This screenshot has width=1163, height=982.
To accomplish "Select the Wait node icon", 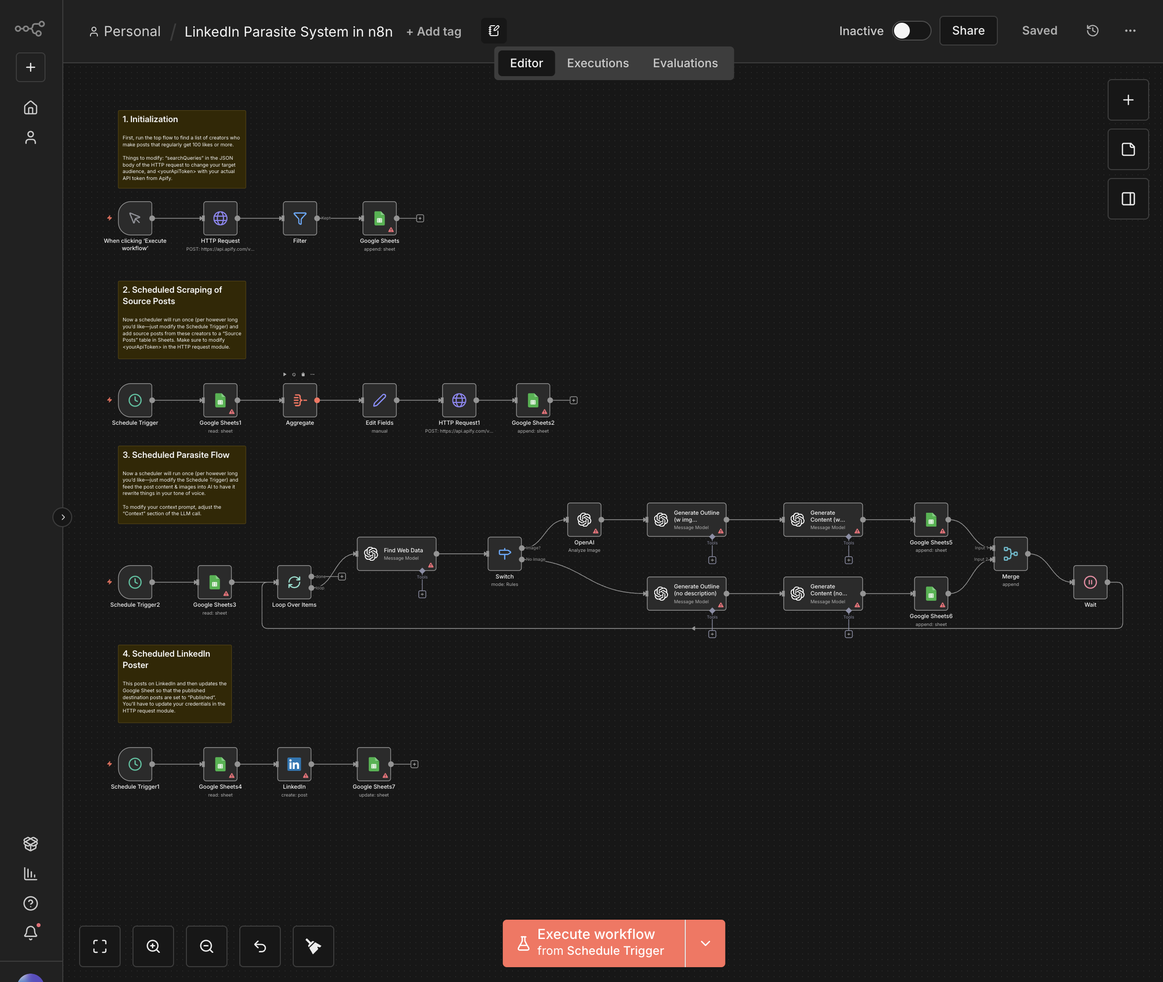I will [1089, 582].
